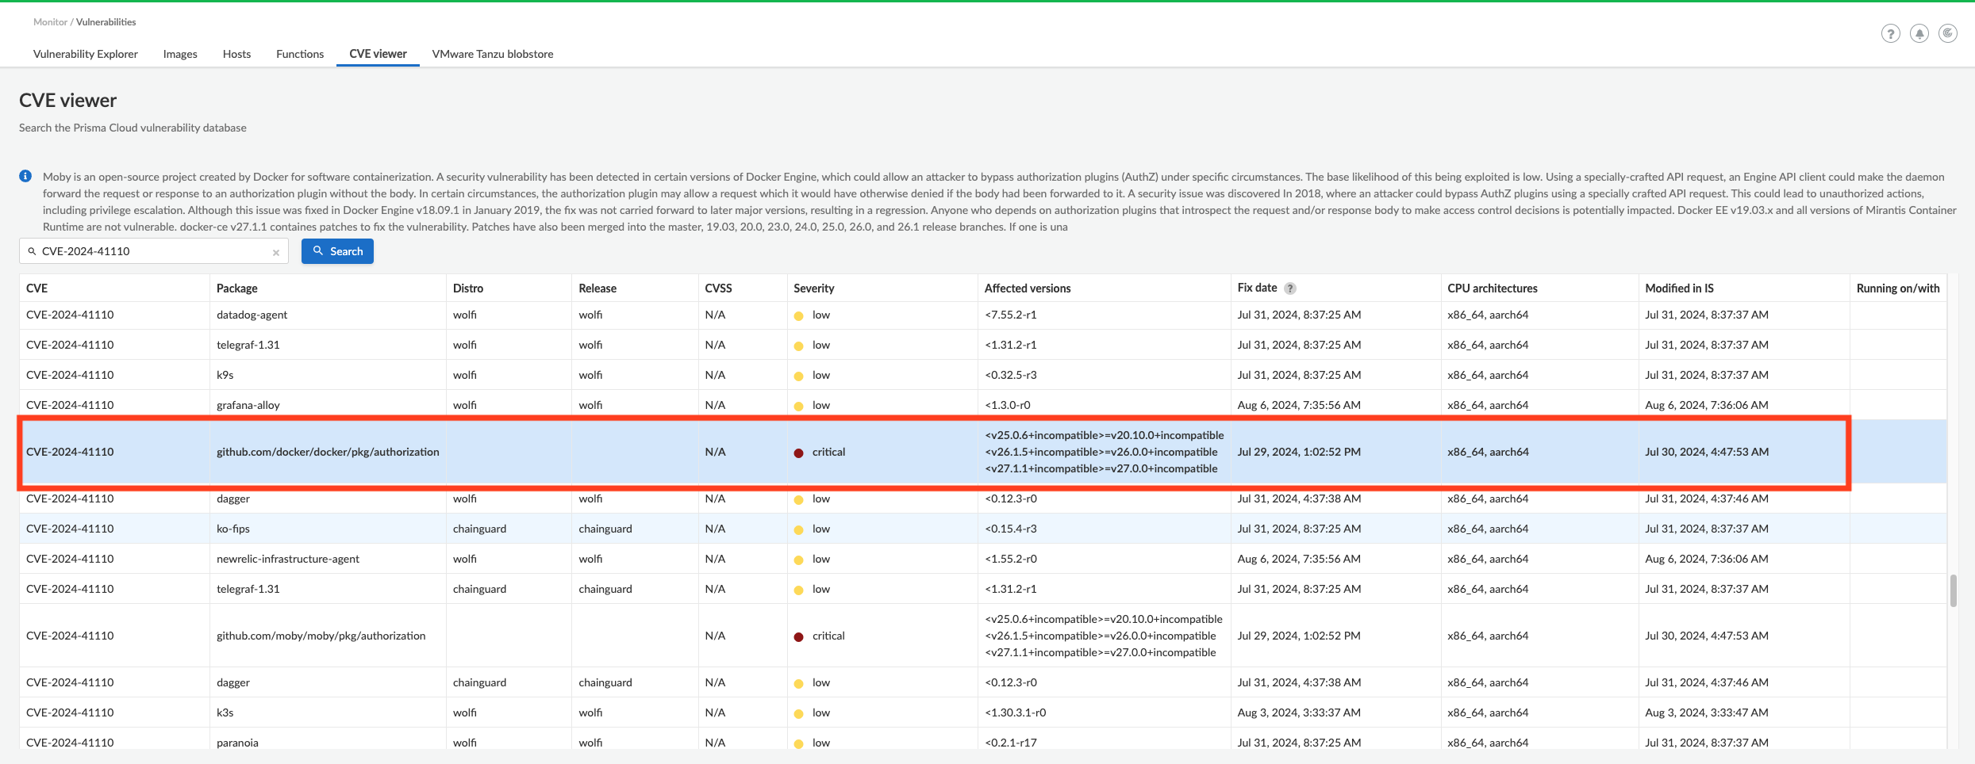Click the yellow low severity dot for datadog-agent
The width and height of the screenshot is (1975, 764).
[x=799, y=315]
